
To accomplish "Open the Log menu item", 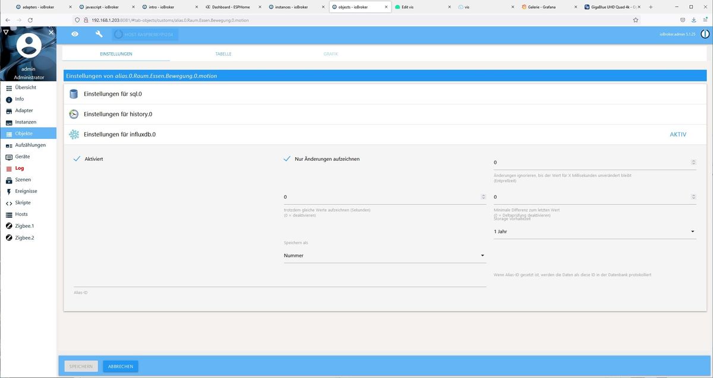I will click(29, 169).
